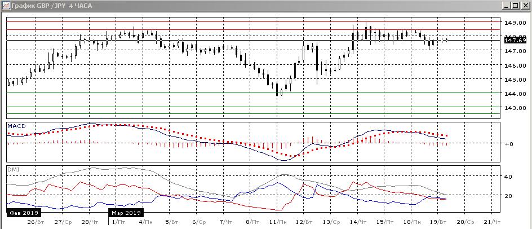Image resolution: width=532 pixels, height=229 pixels.
Task: Click the DMI 20 scale label
Action: pyautogui.click(x=507, y=196)
